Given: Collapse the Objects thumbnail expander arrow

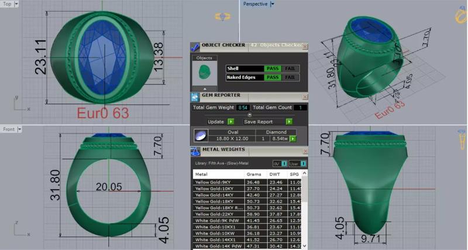Looking at the screenshot, I should (205, 89).
